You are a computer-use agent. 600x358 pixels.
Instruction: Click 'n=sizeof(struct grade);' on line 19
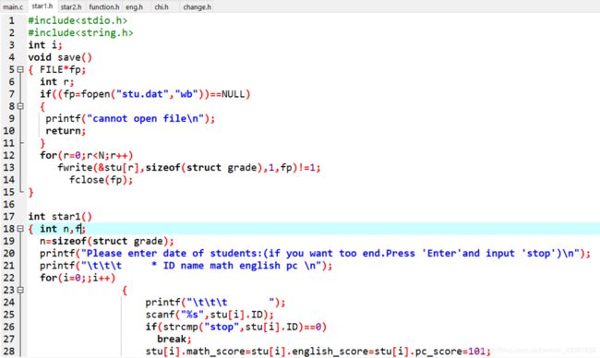tap(107, 241)
